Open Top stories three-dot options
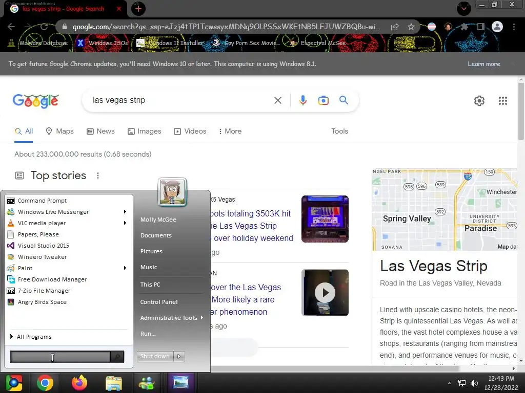525x393 pixels. pos(98,176)
